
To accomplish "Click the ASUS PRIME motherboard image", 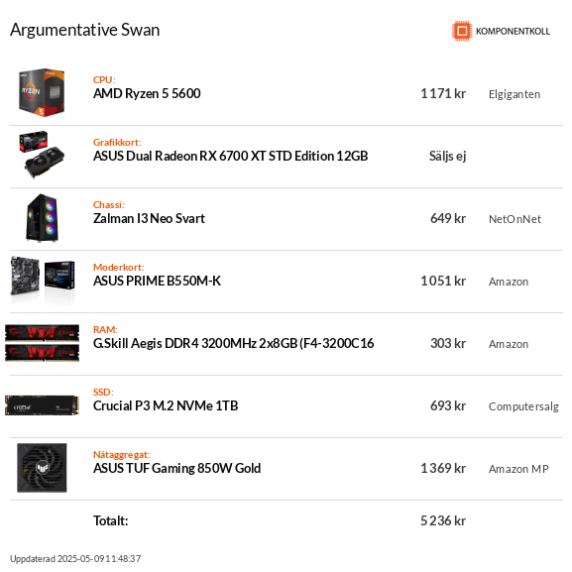I will point(43,280).
